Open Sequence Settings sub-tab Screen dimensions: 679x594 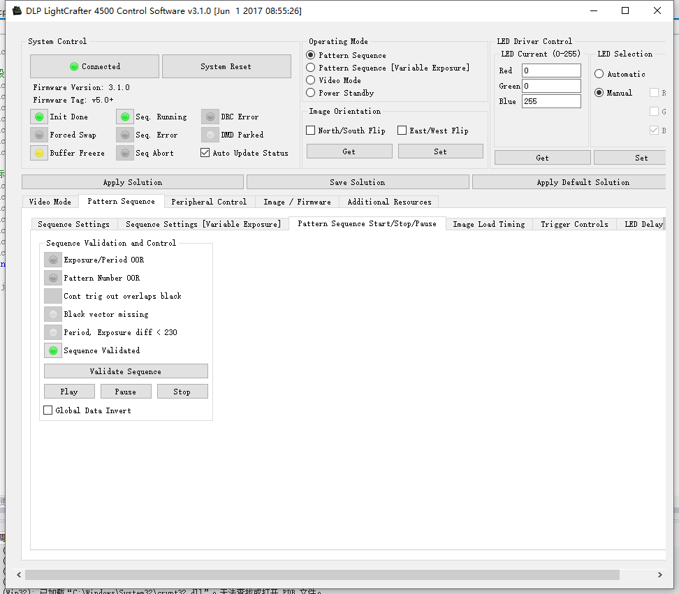tap(73, 224)
